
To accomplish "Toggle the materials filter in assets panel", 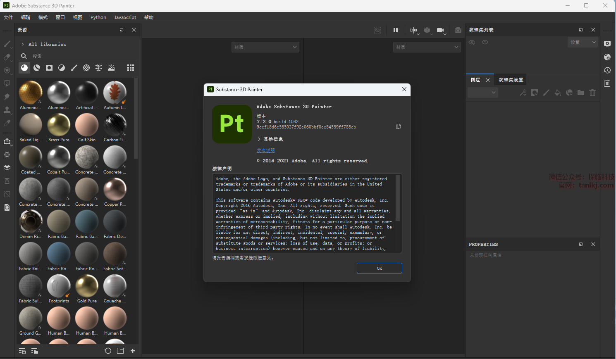I will pyautogui.click(x=24, y=68).
